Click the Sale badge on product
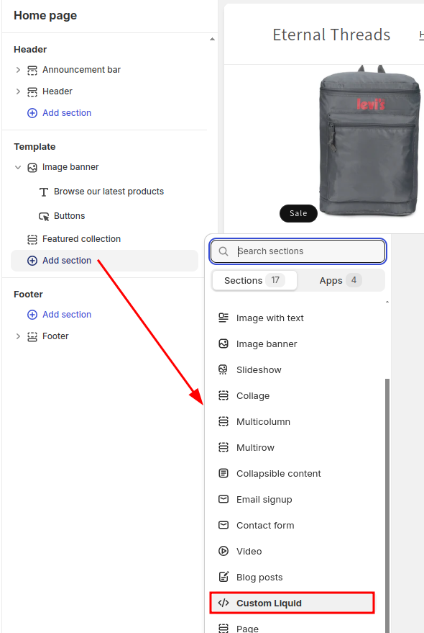 298,213
